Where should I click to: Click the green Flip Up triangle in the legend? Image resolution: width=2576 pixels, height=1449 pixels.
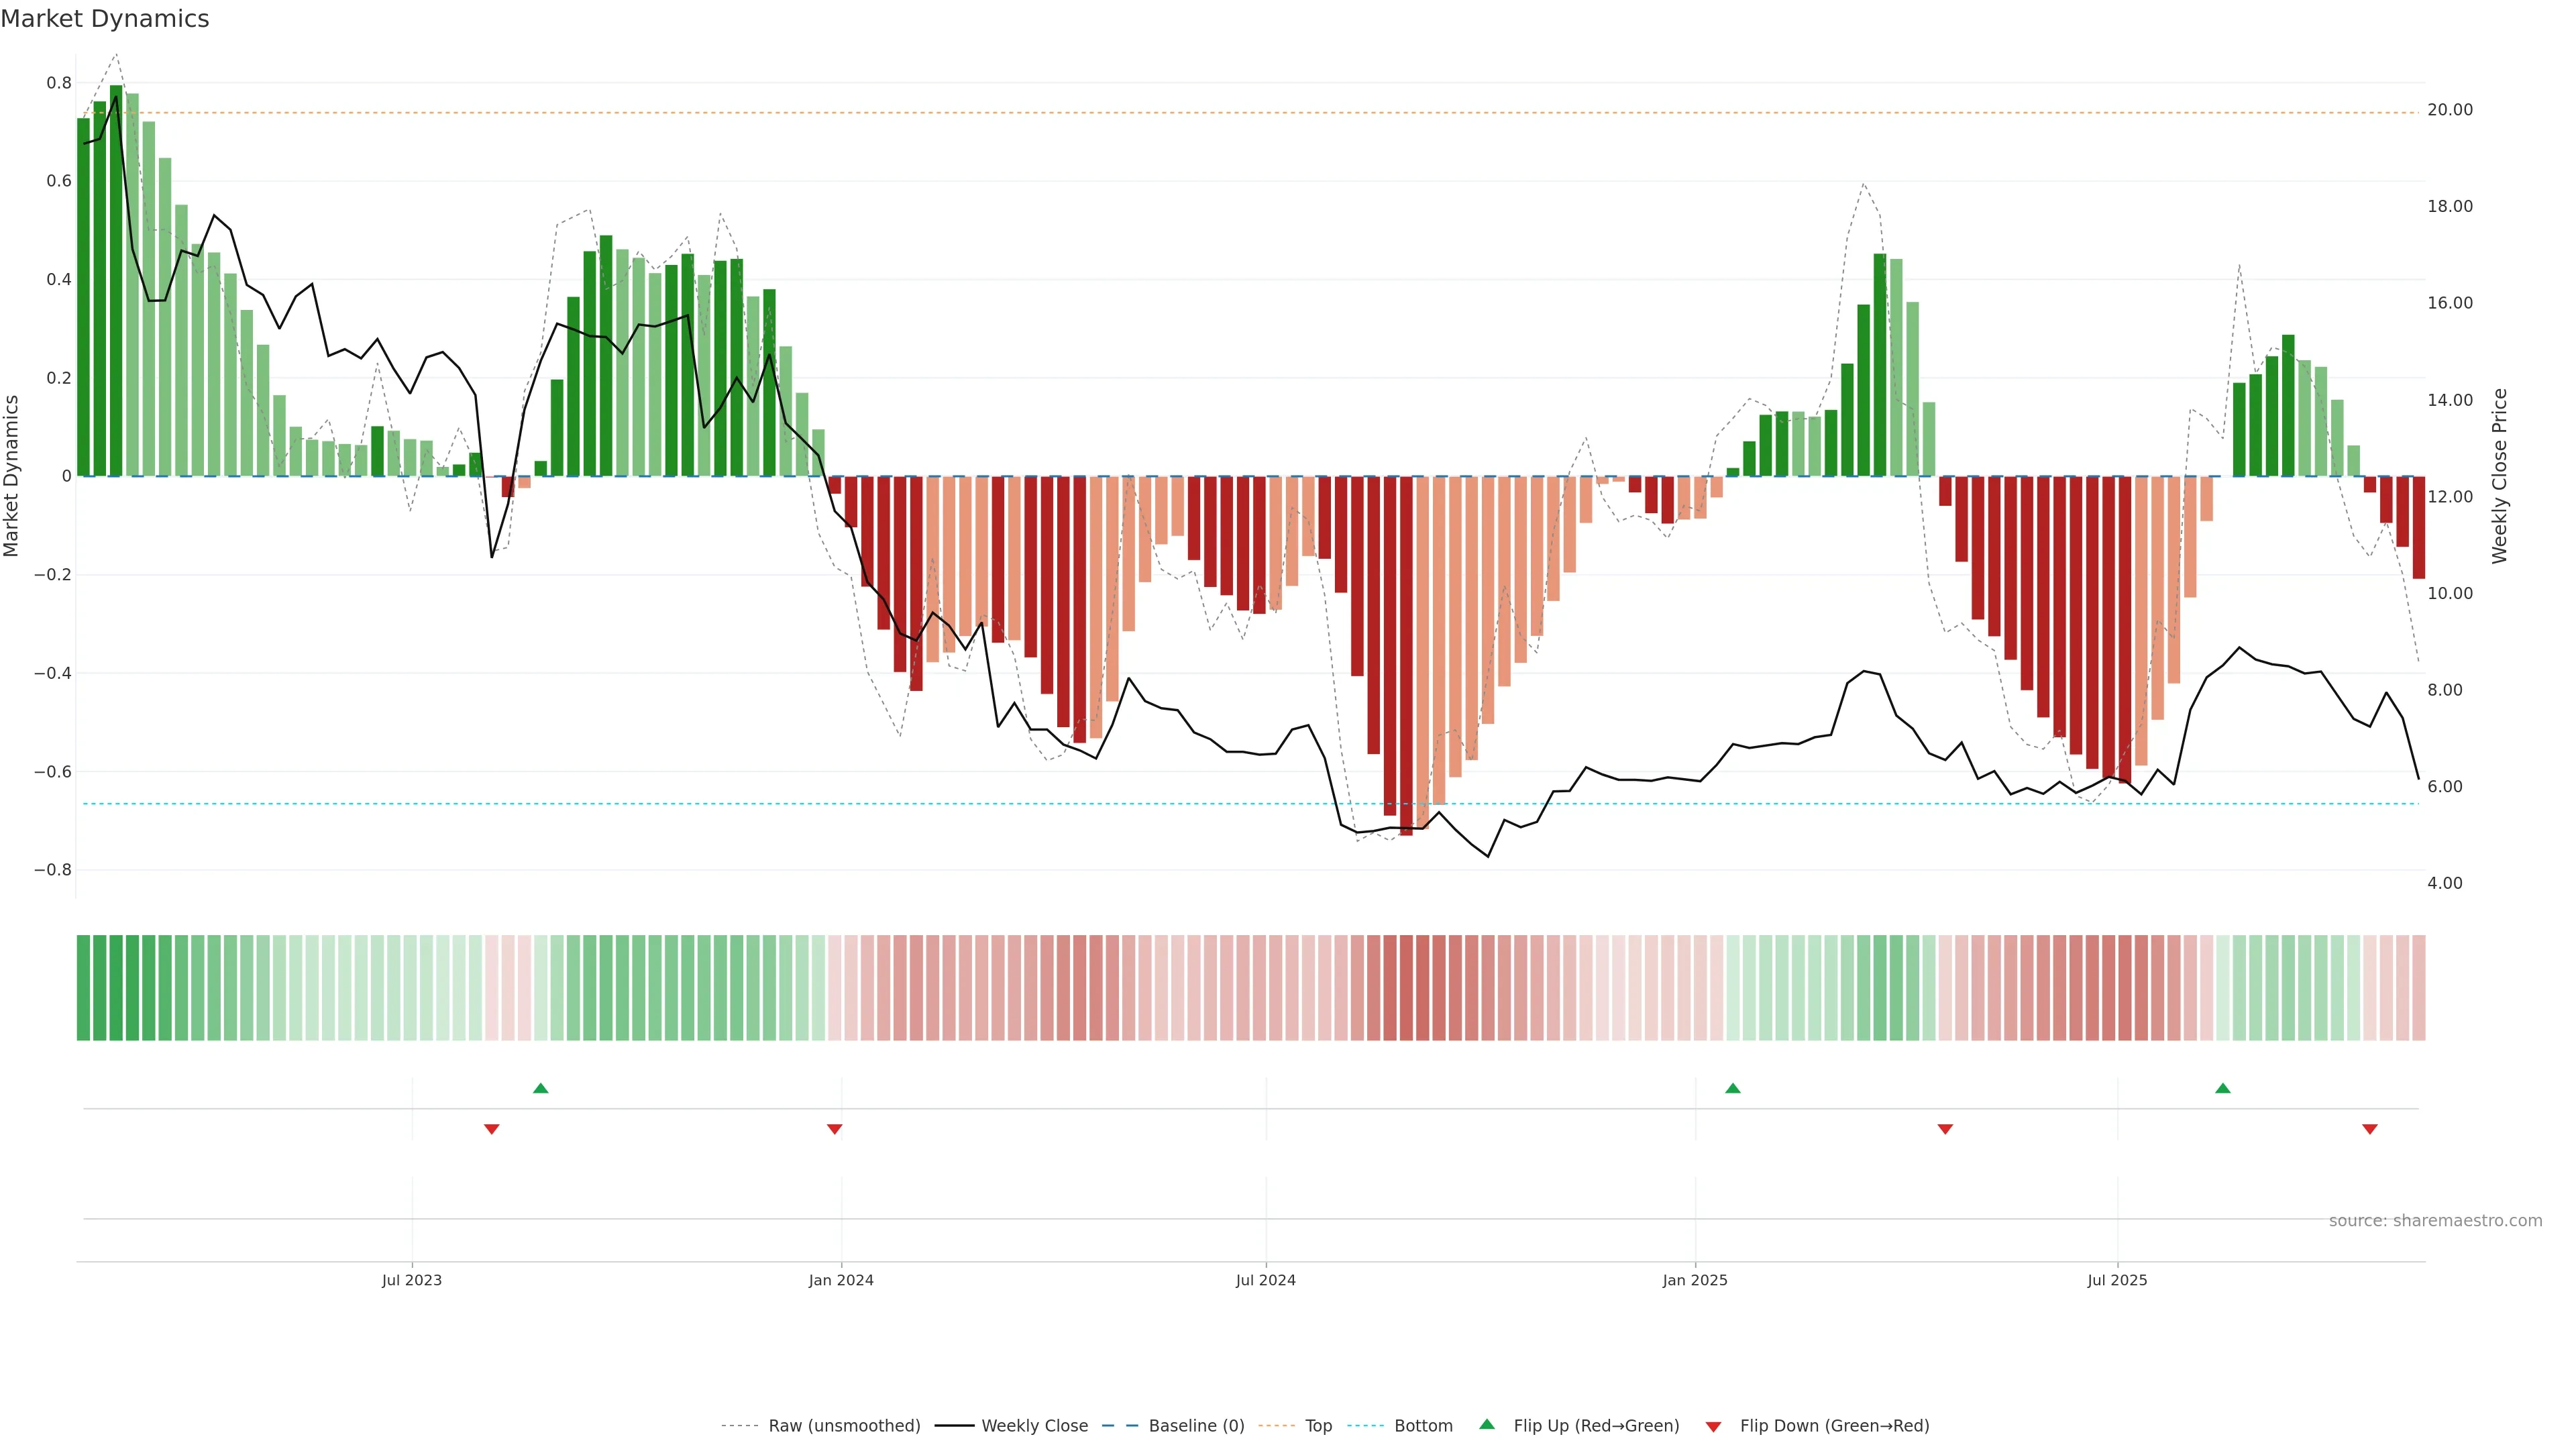(1487, 1424)
